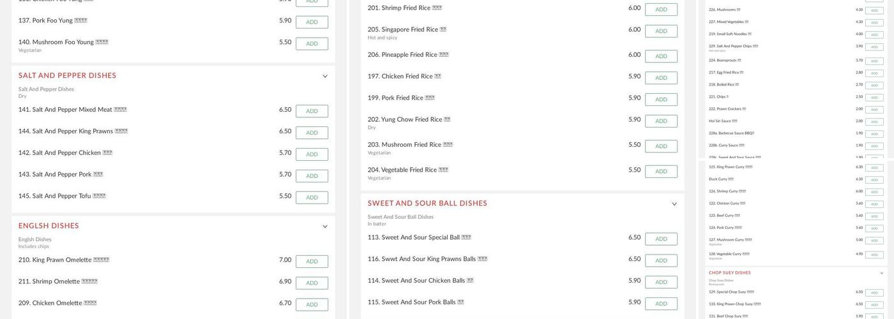The image size is (894, 319).
Task: Collapse the Englsh Dishes section chevron
Action: coord(325,226)
